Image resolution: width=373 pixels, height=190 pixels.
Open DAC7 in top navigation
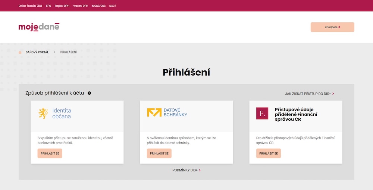click(x=113, y=6)
